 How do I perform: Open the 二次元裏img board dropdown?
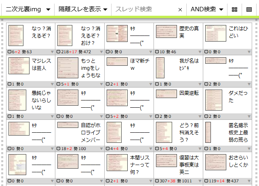click(29, 9)
